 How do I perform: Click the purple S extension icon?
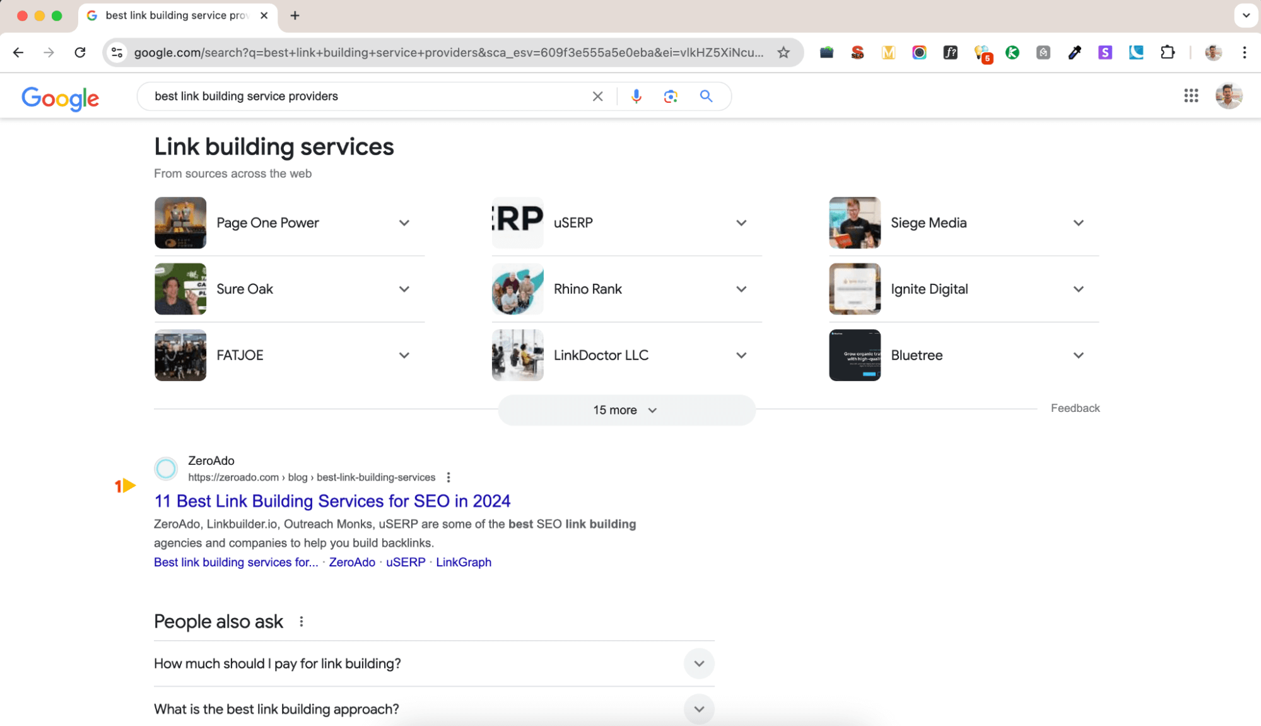tap(1105, 52)
